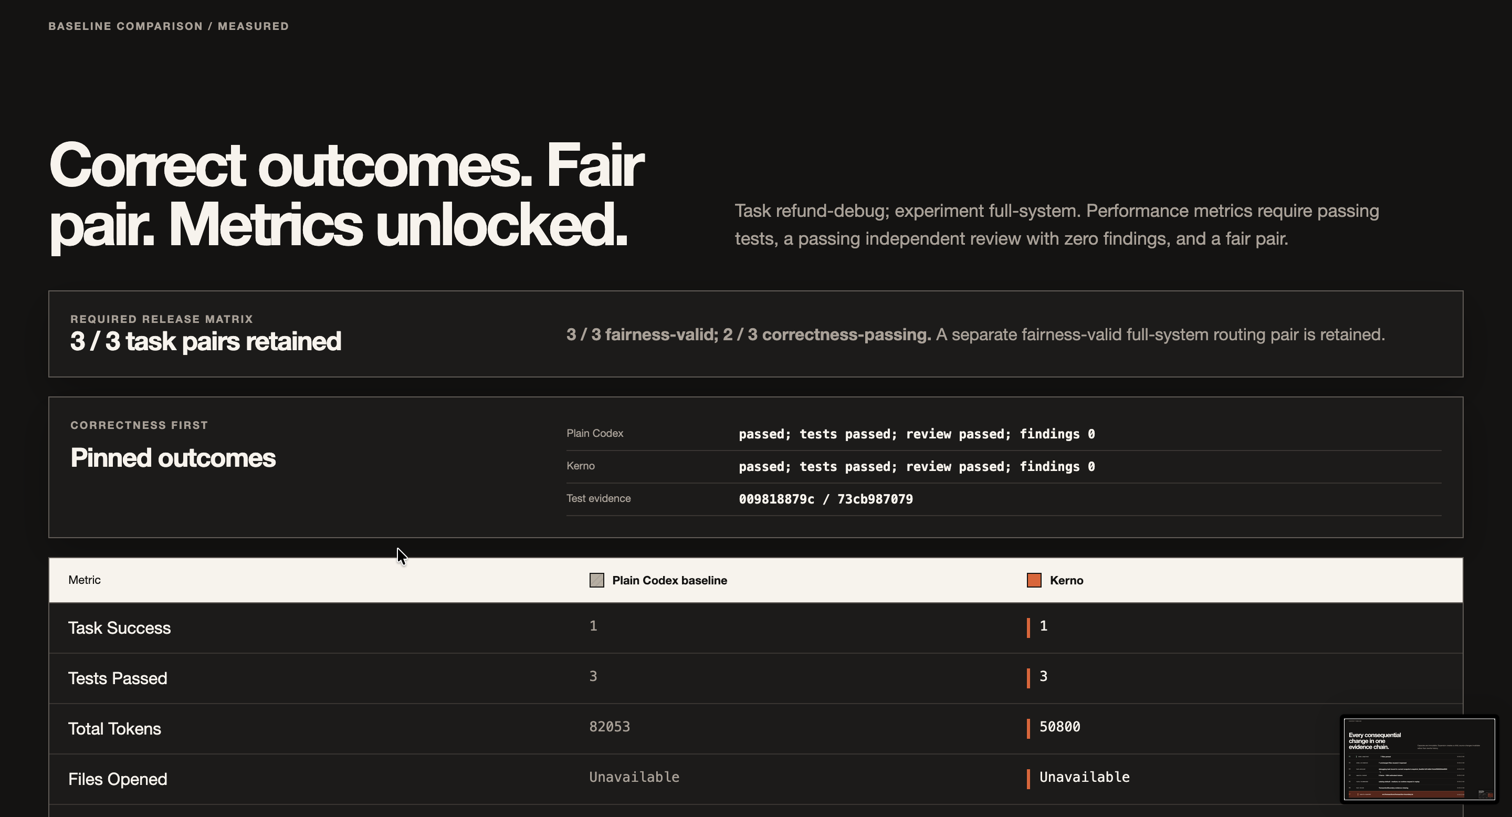
Task: Click the '3 / 3 task pairs retained' heading
Action: [205, 341]
